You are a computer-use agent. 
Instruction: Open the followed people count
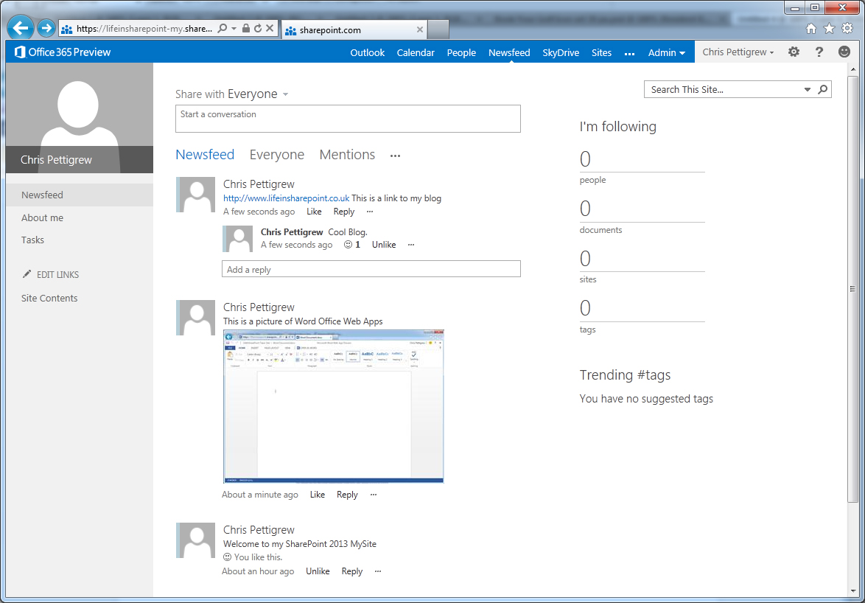coord(585,159)
